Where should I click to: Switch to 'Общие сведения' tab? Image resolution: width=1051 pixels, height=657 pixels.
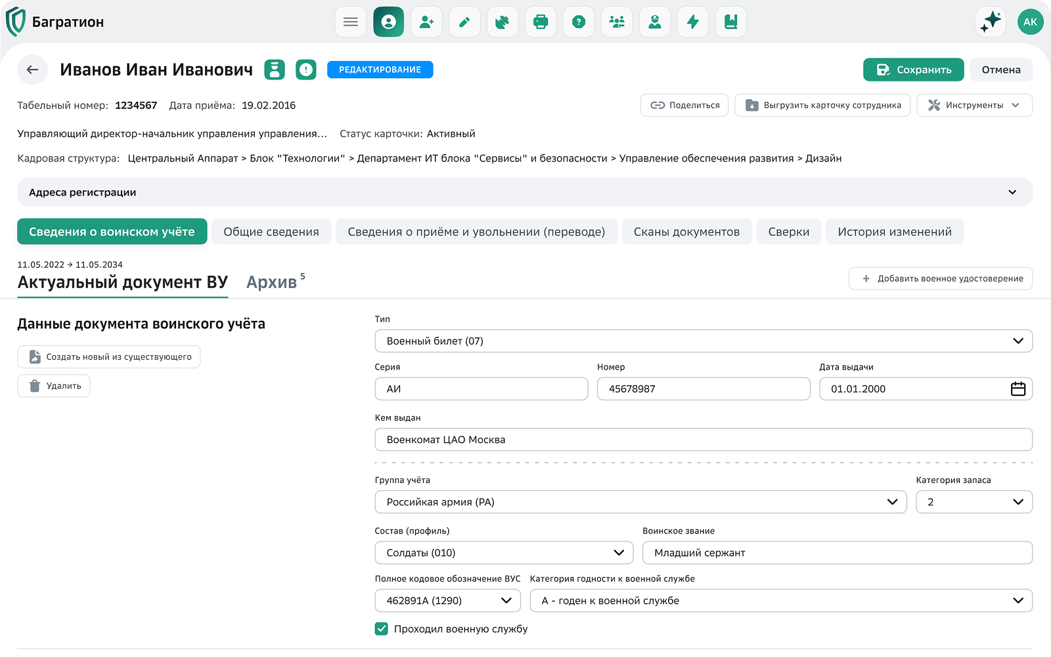coord(271,232)
